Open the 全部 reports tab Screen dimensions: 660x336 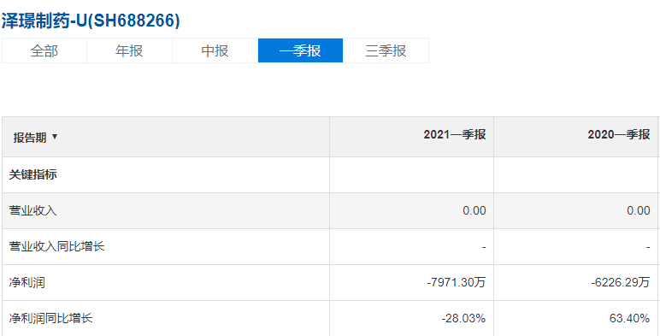point(44,50)
